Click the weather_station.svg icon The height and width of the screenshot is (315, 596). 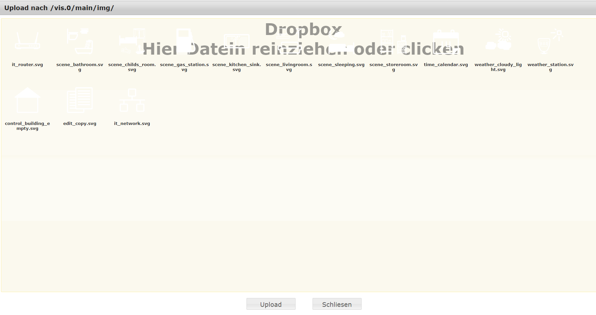551,41
